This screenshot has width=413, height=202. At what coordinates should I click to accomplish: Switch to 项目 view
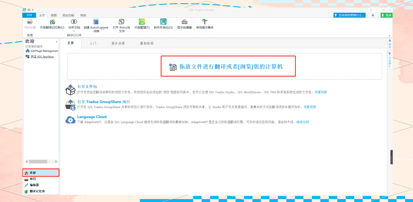tap(41, 179)
